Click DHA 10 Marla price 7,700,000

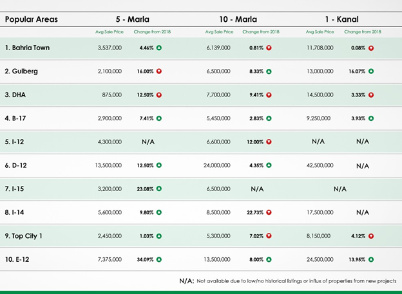[x=218, y=95]
